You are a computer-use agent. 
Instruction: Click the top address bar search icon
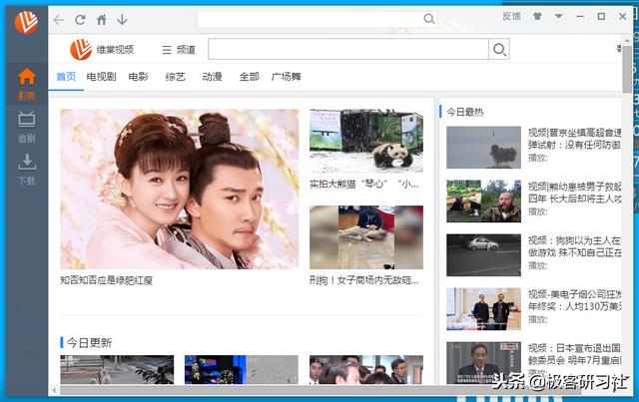tap(428, 19)
